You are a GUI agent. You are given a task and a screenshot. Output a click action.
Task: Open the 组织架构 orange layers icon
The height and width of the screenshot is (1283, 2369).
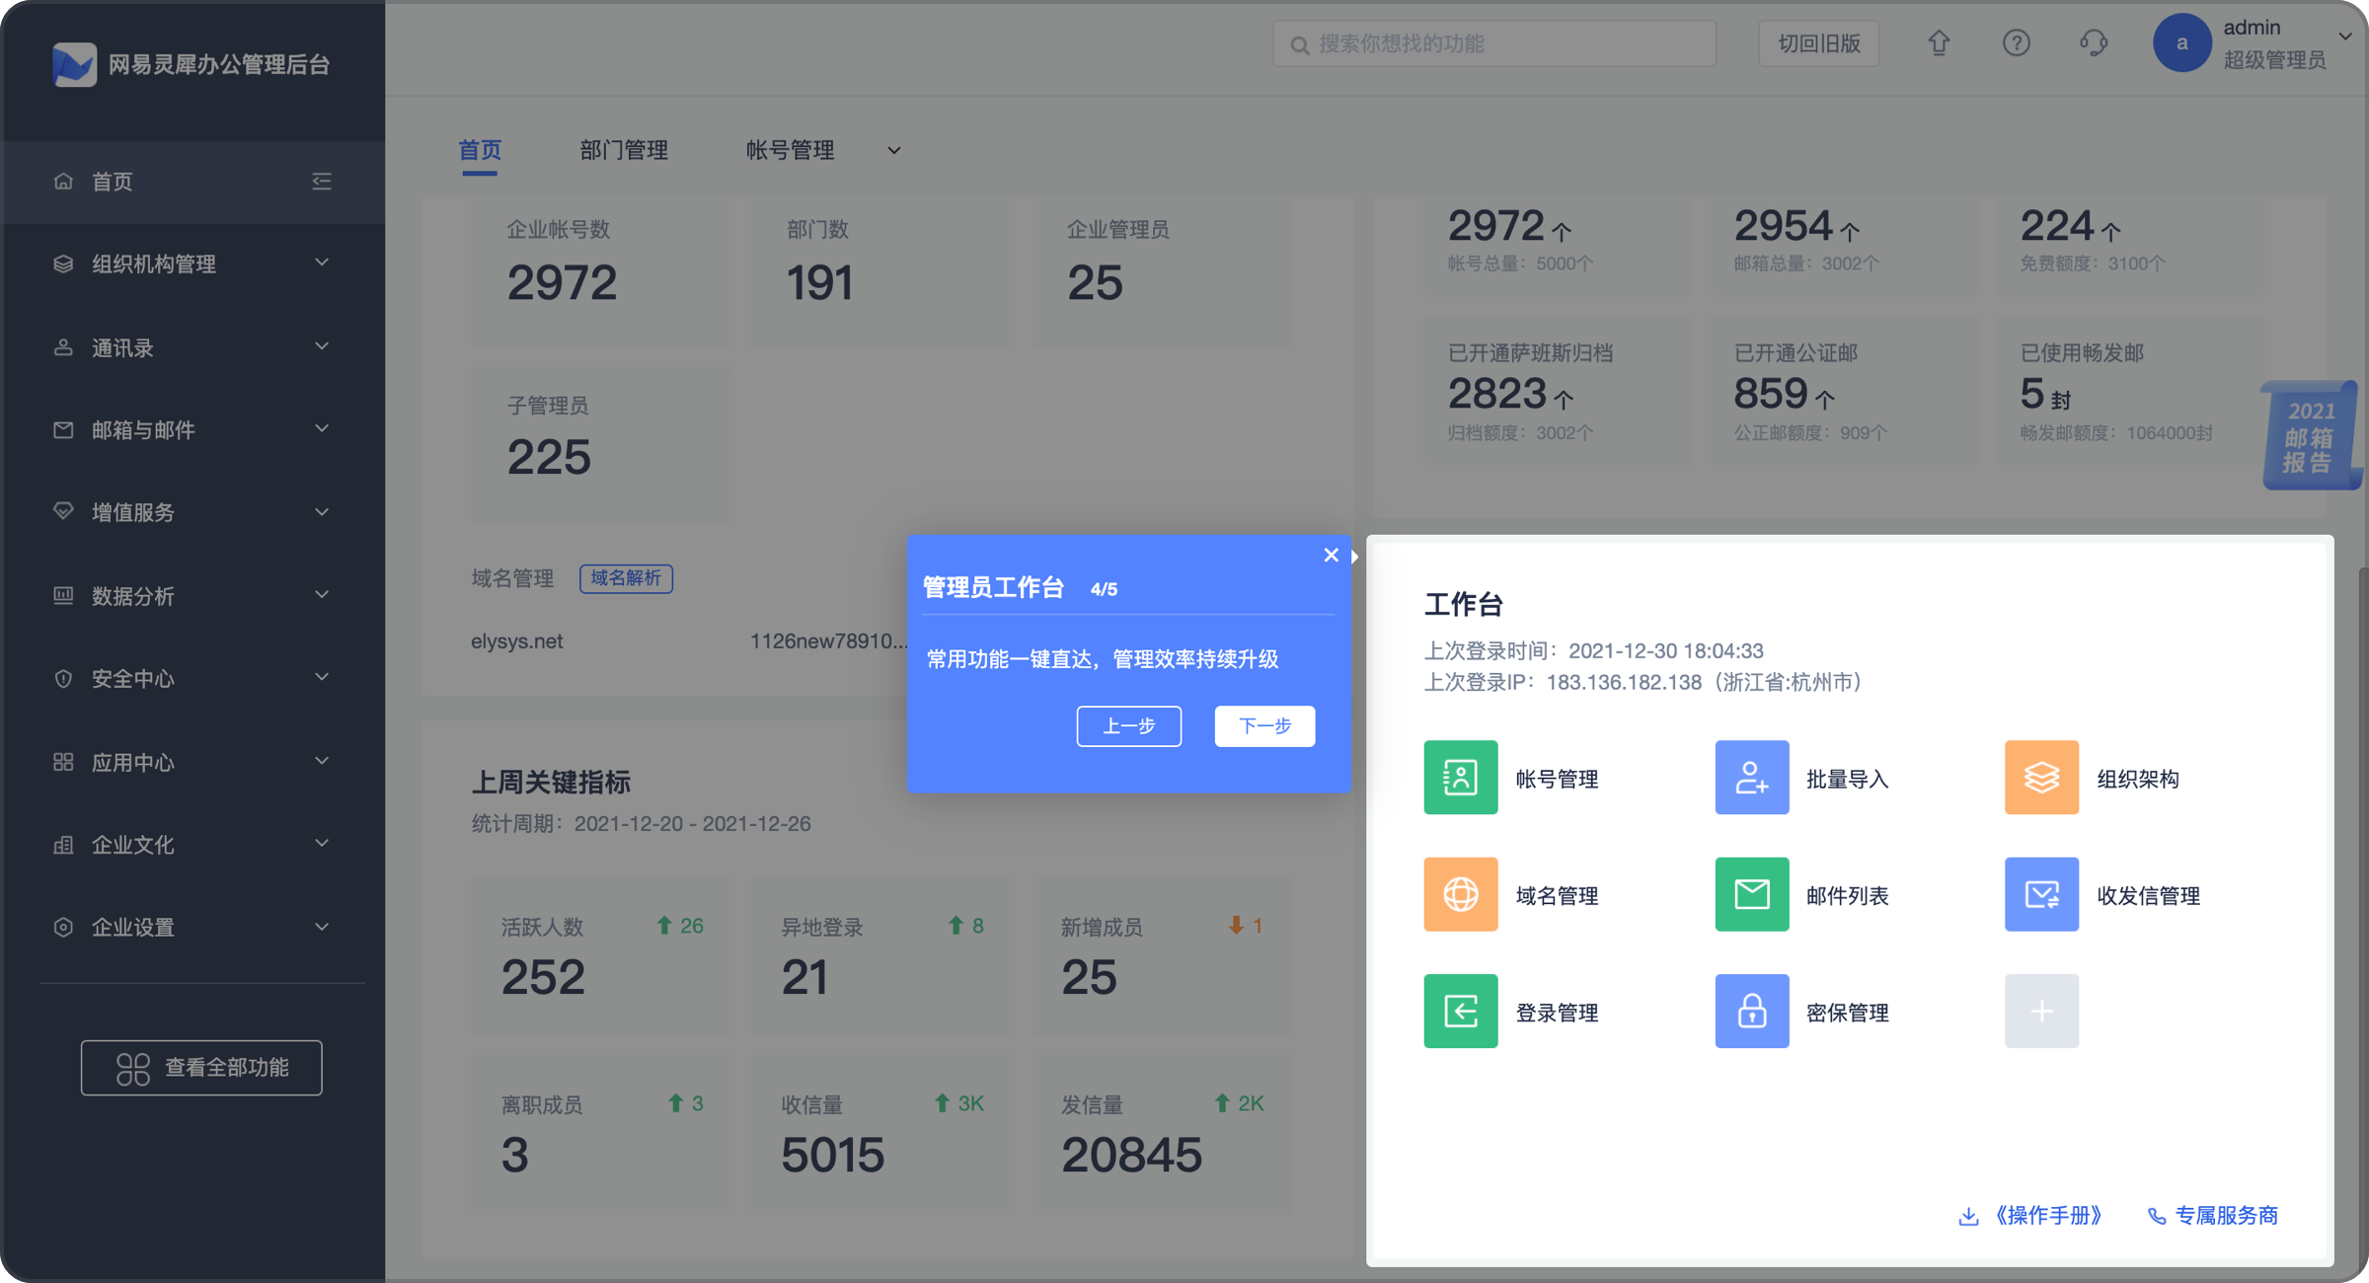tap(2041, 778)
